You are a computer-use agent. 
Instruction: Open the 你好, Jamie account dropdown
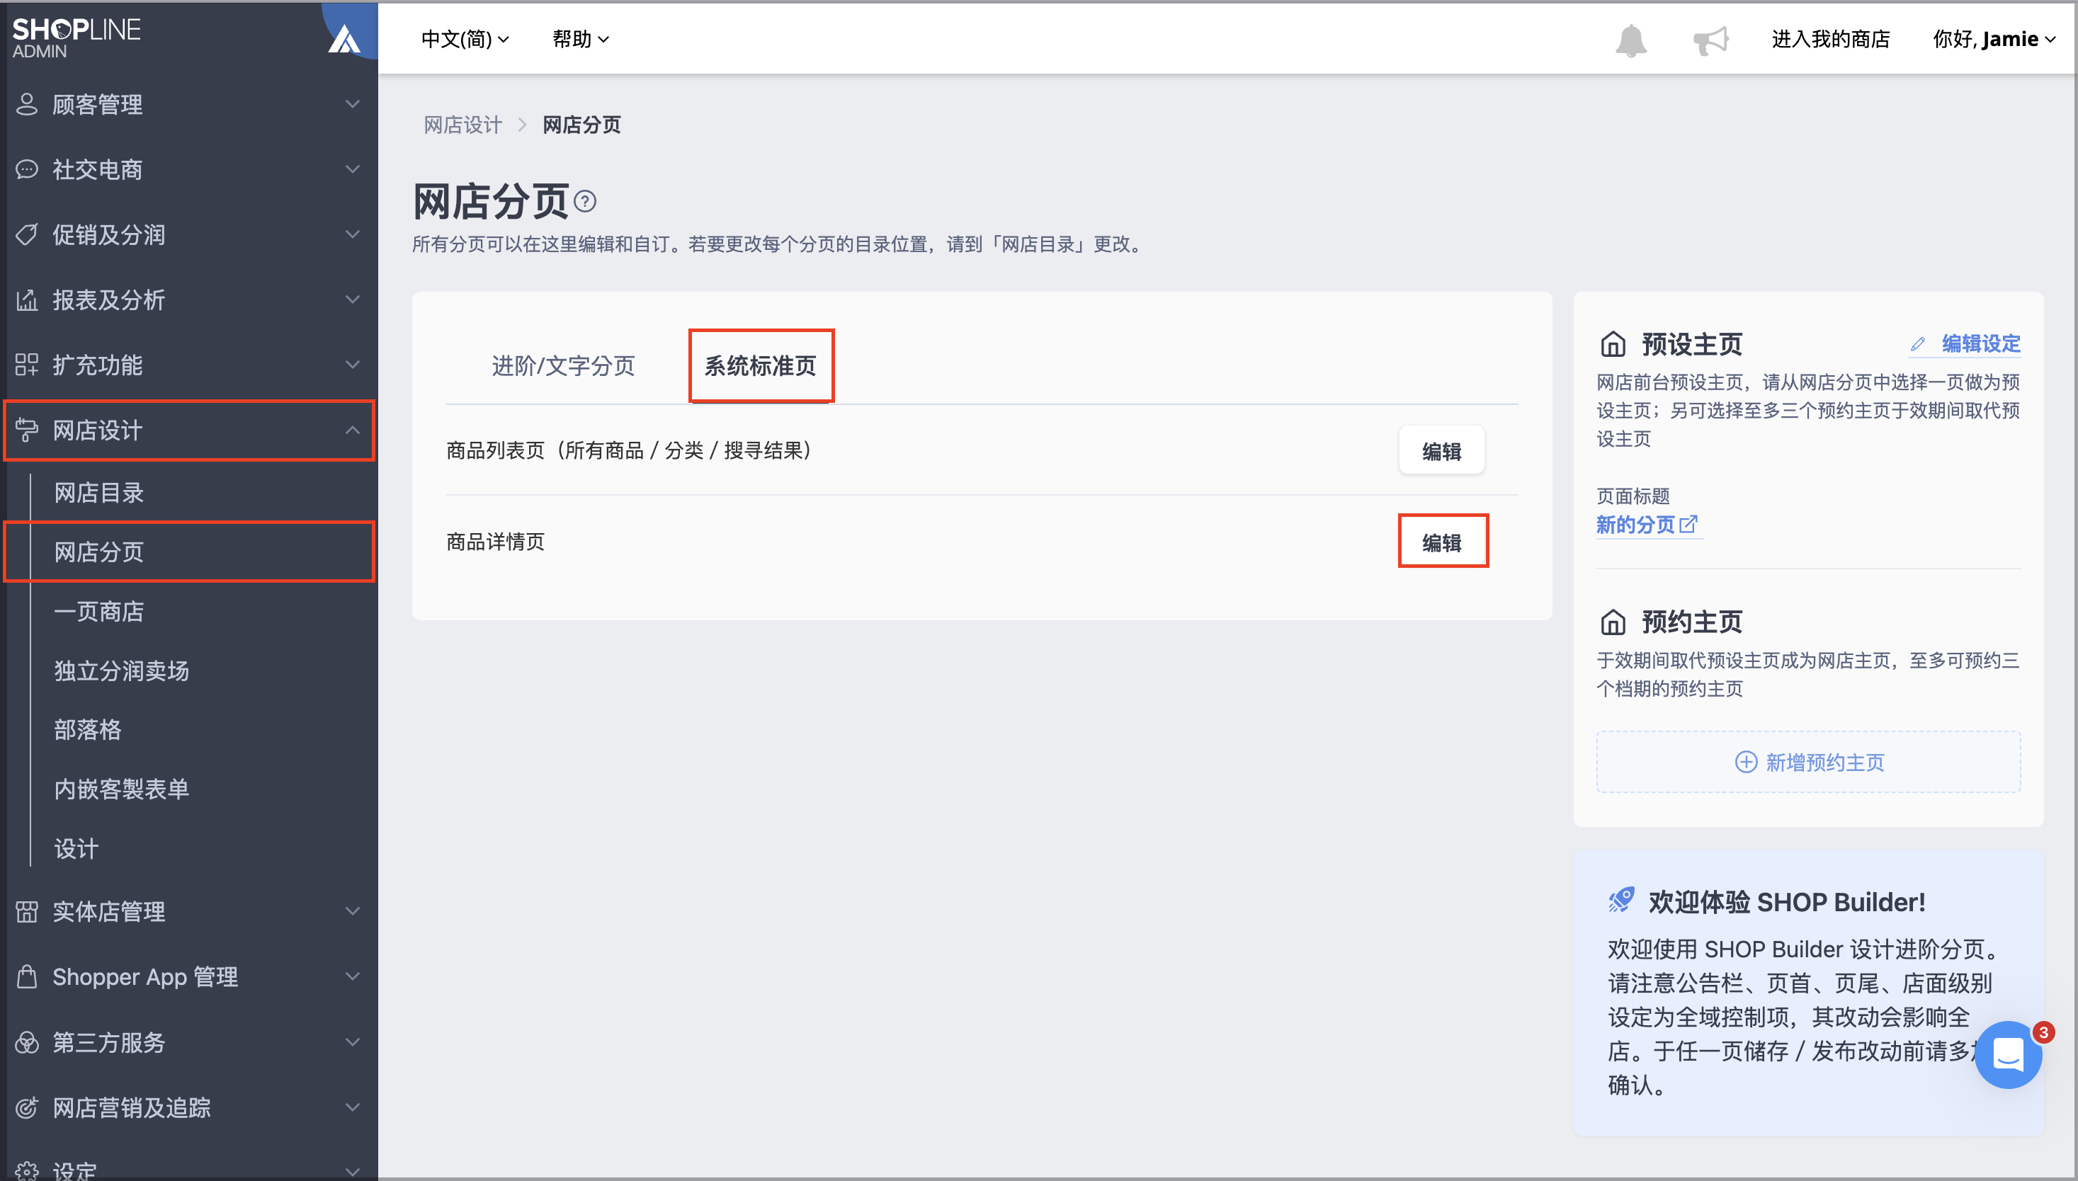tap(1994, 39)
